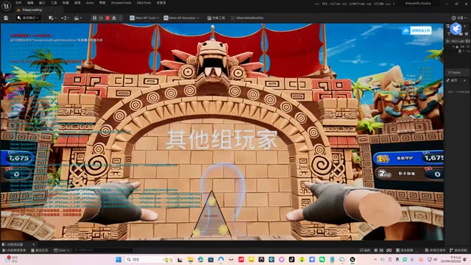Click the 性能工具 toolbar button
Screen dimensions: 471x265
pos(216,18)
